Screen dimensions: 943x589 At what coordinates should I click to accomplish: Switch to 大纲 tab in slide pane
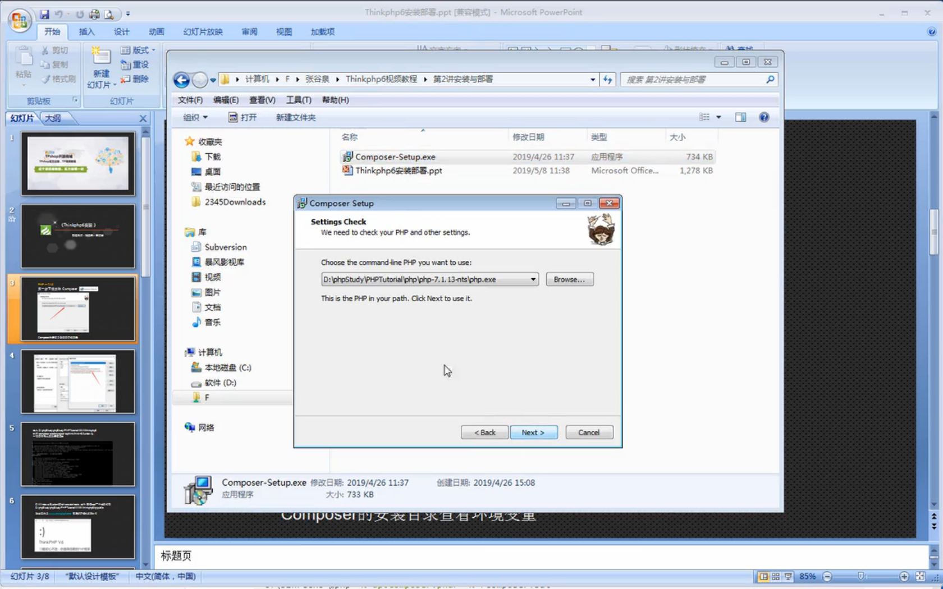click(x=53, y=118)
